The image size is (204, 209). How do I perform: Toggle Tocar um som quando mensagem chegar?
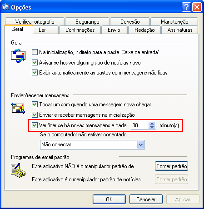coord(35,104)
